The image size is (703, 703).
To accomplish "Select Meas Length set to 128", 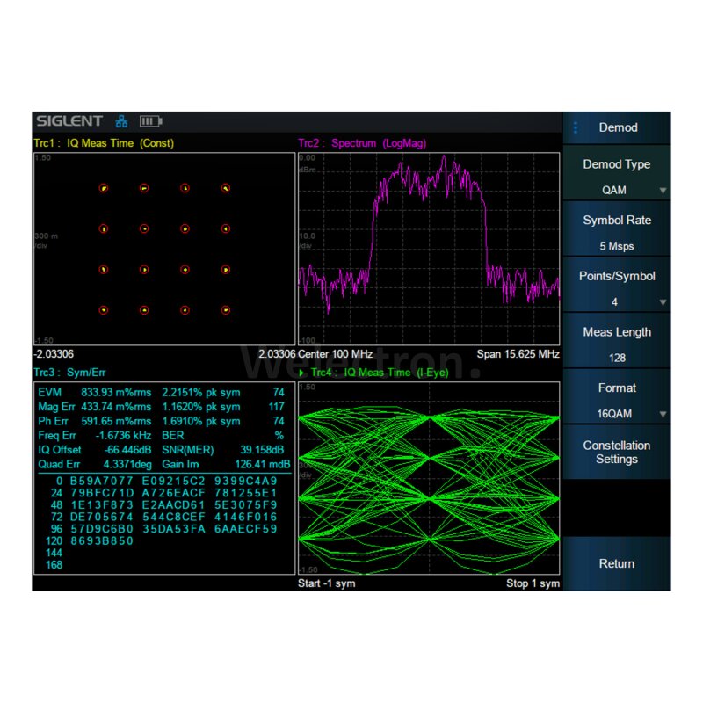I will (x=616, y=344).
